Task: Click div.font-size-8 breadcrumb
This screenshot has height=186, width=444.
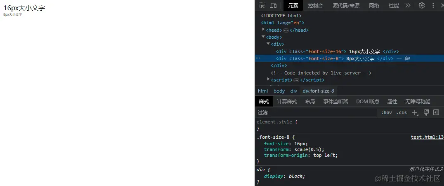Action: click(318, 91)
